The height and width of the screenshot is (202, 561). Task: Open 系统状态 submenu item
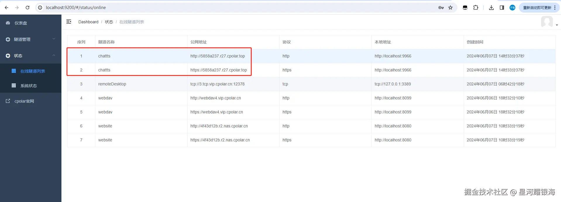[x=31, y=85]
